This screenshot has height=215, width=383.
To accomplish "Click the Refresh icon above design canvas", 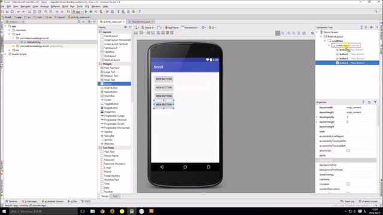I will [304, 33].
